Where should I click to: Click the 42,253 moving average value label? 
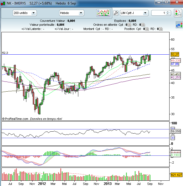(x=176, y=78)
